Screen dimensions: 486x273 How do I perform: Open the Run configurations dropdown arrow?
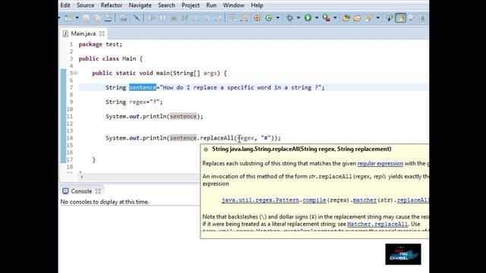317,18
